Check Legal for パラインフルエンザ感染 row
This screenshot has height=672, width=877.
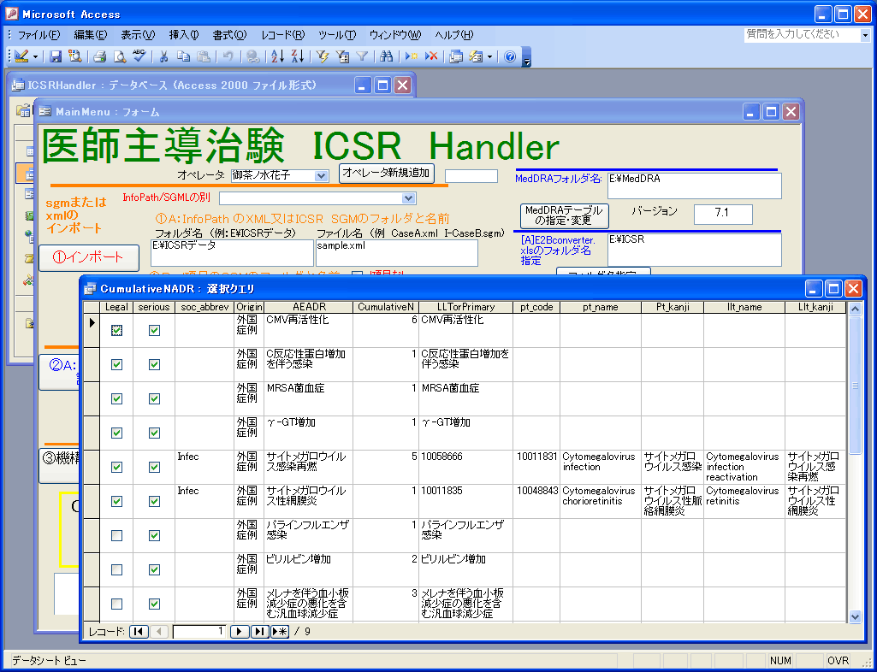116,535
